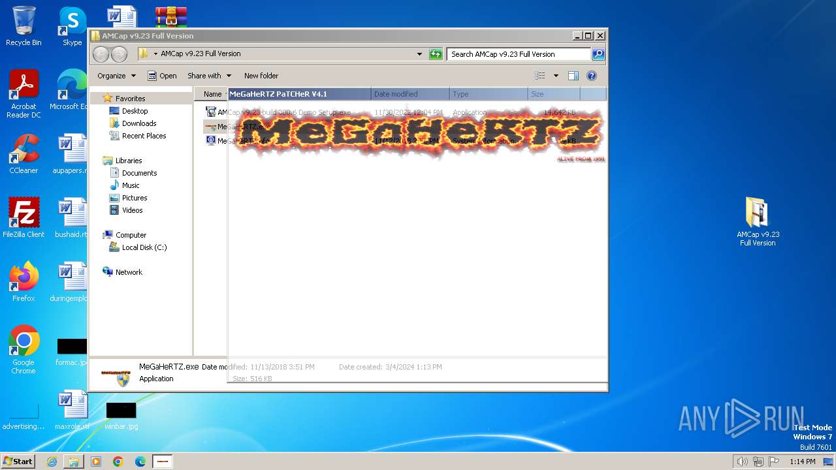The height and width of the screenshot is (470, 836).
Task: Click the volume speaker tray icon
Action: (x=742, y=462)
